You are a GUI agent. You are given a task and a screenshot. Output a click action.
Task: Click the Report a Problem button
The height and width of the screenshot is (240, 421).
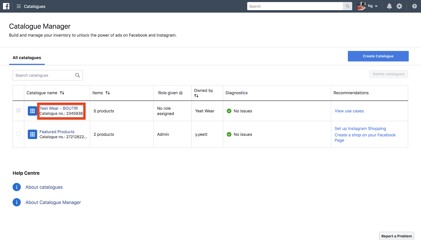[x=397, y=236]
